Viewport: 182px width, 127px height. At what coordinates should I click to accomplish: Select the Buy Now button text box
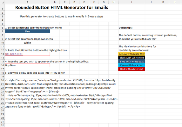27,65
